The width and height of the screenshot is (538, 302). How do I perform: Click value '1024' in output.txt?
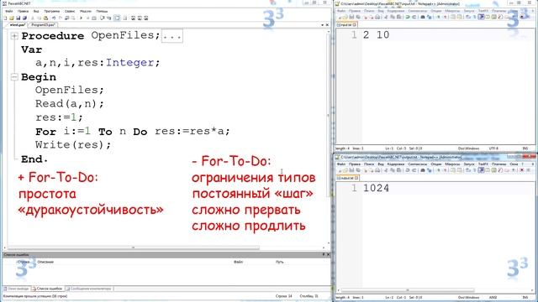pyautogui.click(x=376, y=188)
